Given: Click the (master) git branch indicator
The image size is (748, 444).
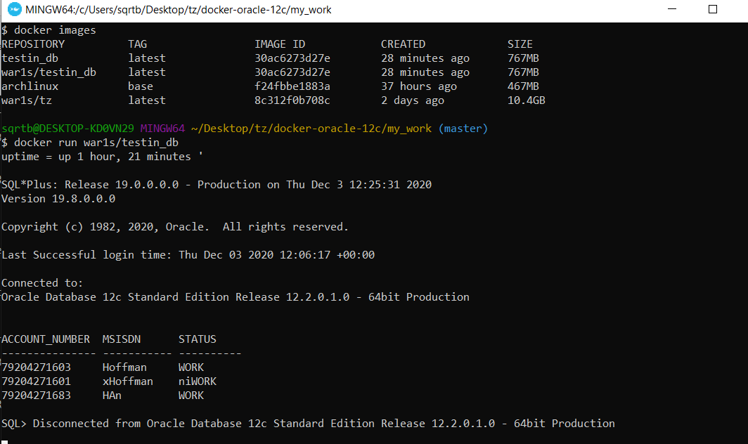Looking at the screenshot, I should coord(463,129).
